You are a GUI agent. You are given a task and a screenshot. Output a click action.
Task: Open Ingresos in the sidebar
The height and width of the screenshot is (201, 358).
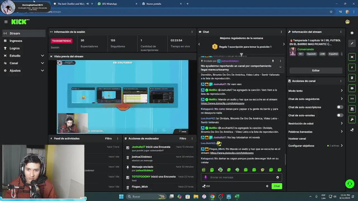(23, 41)
